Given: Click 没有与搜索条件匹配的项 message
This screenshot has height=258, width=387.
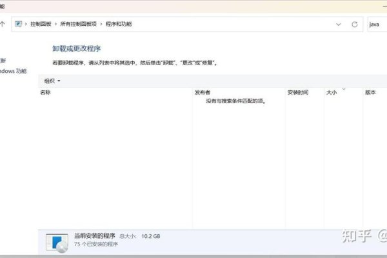Looking at the screenshot, I should [x=235, y=101].
